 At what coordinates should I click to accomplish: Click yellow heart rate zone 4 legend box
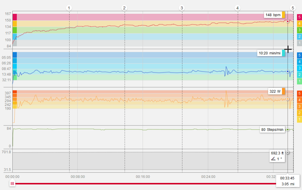[299, 24]
